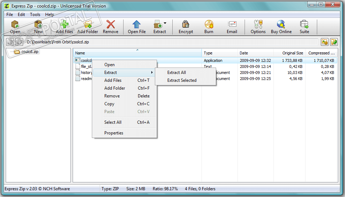Click the original size 1 733,88 KB
345x197 pixels.
tap(292, 60)
